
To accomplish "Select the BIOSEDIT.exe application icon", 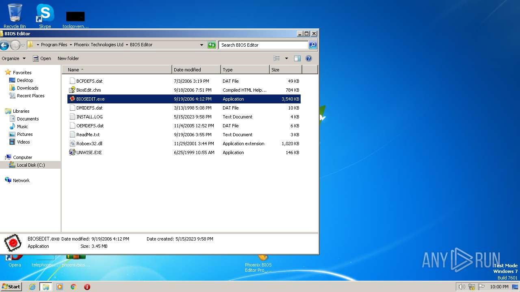I will (x=72, y=99).
